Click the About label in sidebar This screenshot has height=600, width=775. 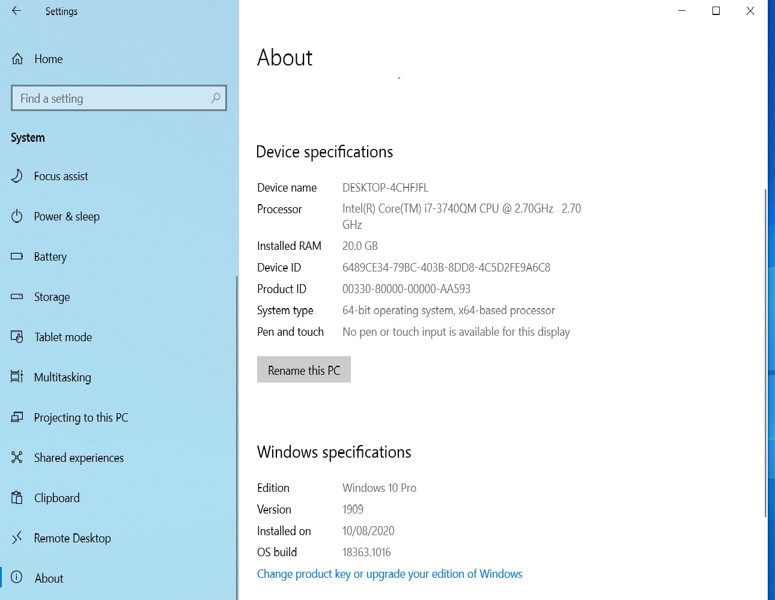[x=49, y=578]
